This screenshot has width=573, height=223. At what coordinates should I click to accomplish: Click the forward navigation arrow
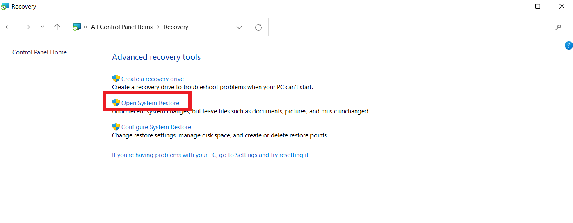click(27, 27)
